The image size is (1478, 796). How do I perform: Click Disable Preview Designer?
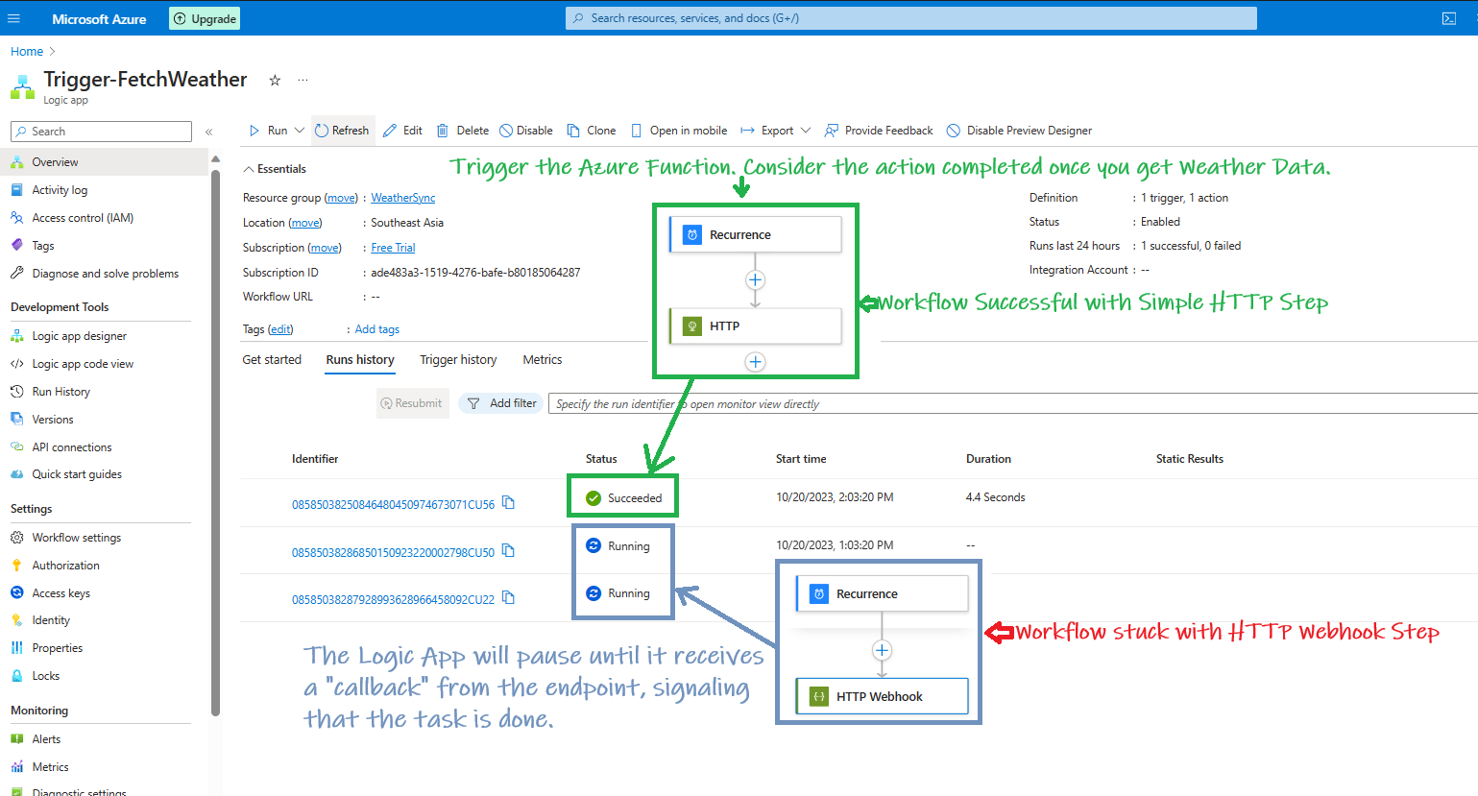point(1020,131)
